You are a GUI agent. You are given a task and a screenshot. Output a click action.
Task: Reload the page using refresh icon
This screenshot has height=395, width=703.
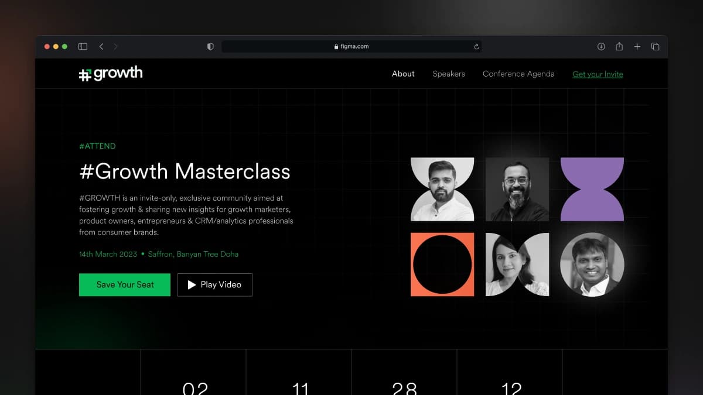click(x=476, y=47)
